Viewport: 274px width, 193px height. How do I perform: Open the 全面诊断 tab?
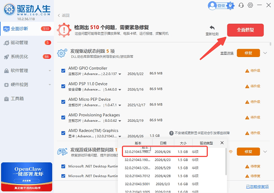click(x=27, y=29)
